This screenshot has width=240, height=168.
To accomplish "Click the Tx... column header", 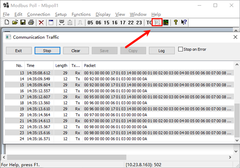I will point(76,66).
